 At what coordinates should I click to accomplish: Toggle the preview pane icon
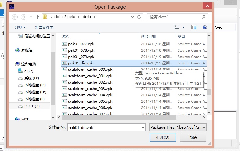194,27
